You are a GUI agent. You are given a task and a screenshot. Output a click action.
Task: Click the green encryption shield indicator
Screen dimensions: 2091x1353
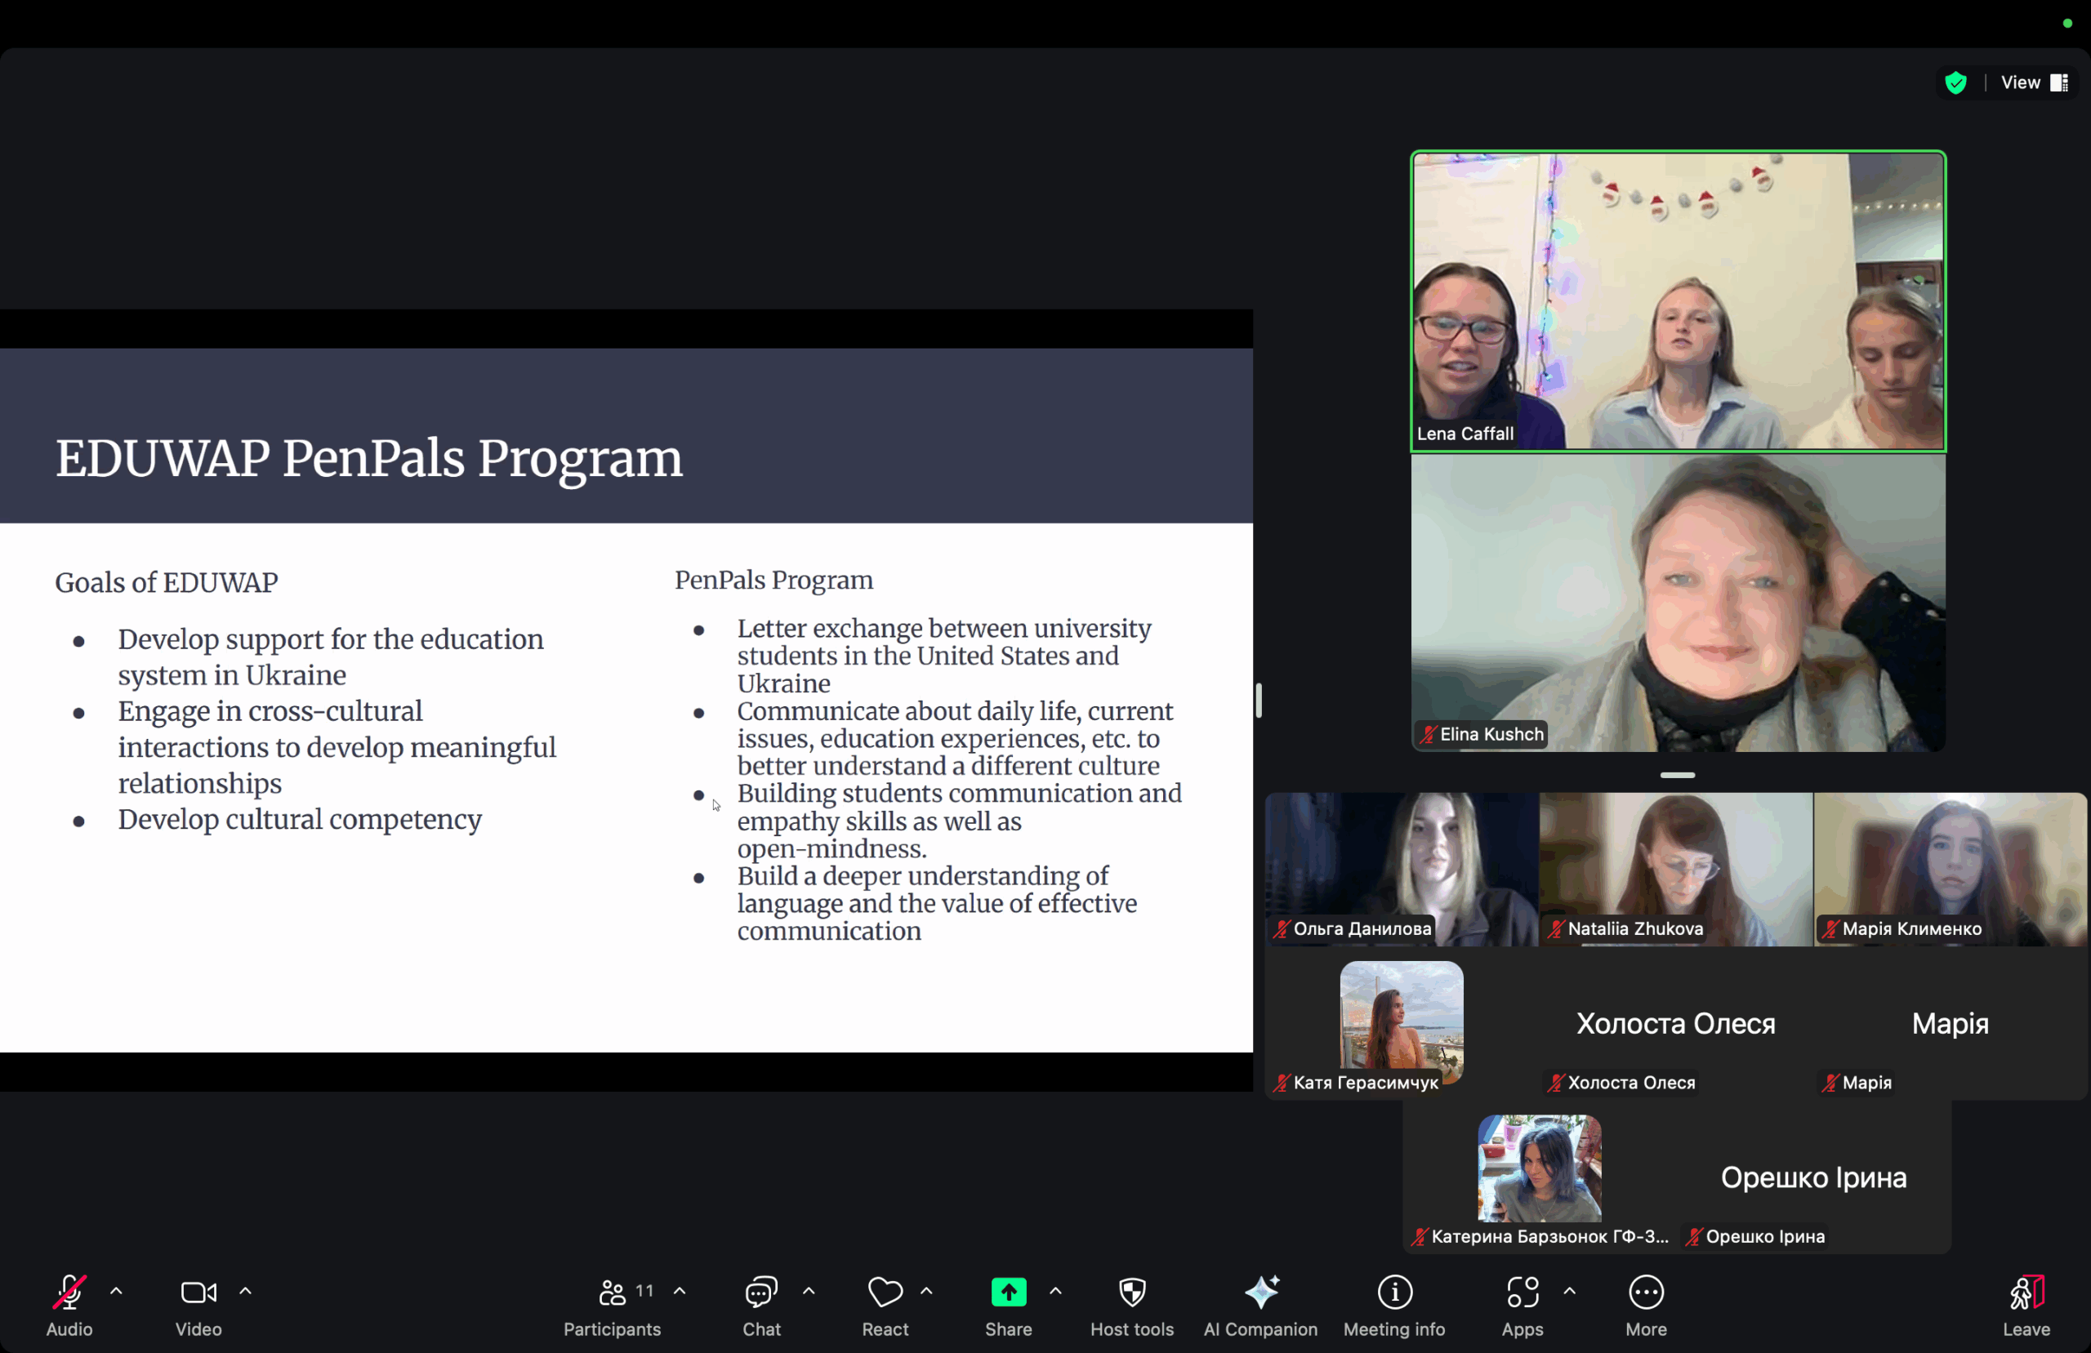point(1955,82)
